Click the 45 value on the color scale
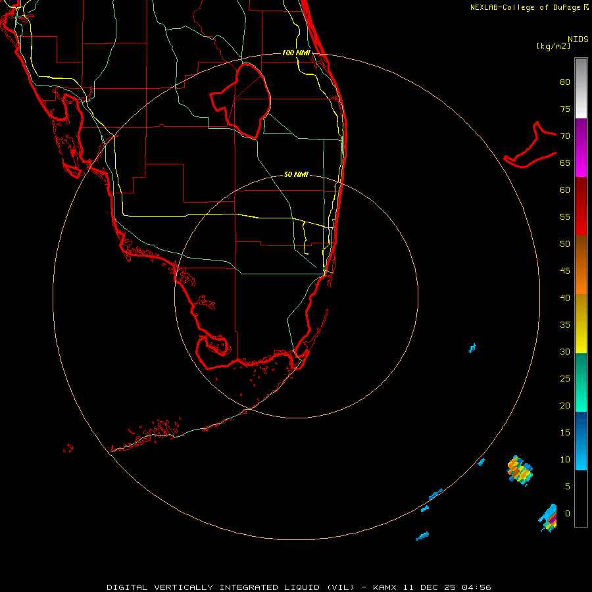The height and width of the screenshot is (592, 592). (565, 271)
